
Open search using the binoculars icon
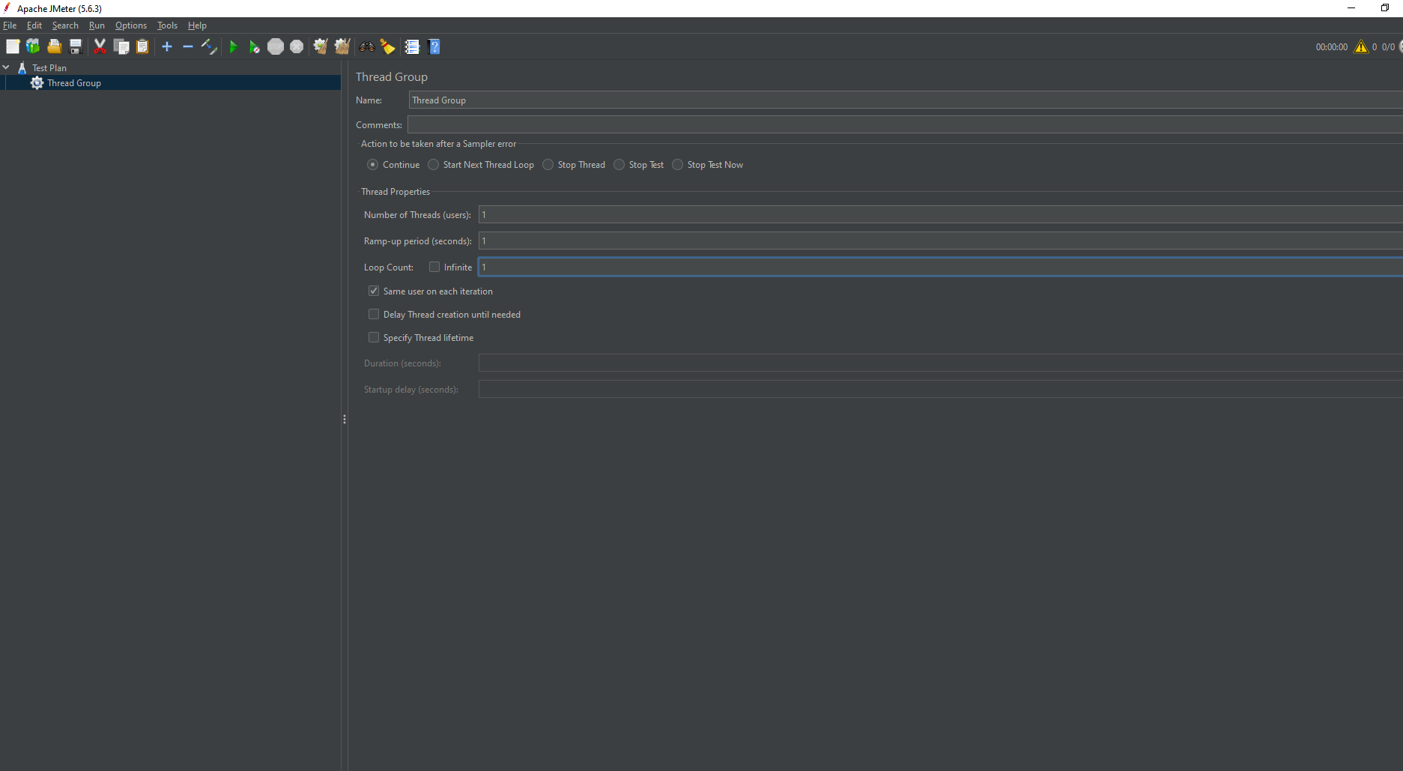(x=366, y=46)
